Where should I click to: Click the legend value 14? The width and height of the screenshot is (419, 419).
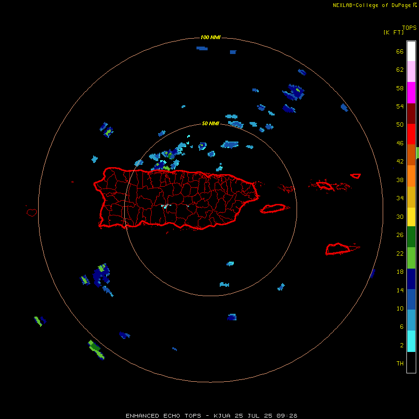click(400, 290)
